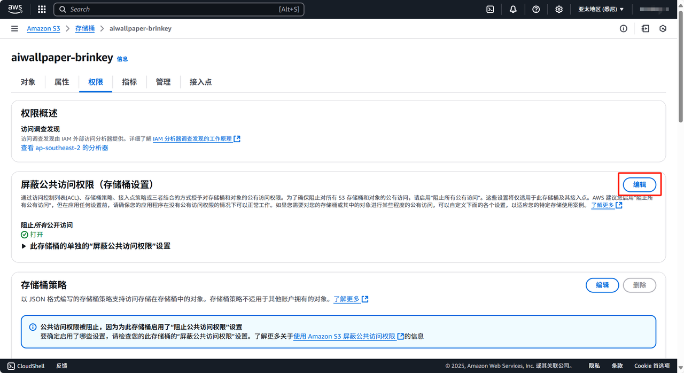The image size is (684, 373).
Task: Open 查看 ap-southeast-2 的分析器 link
Action: coord(64,147)
